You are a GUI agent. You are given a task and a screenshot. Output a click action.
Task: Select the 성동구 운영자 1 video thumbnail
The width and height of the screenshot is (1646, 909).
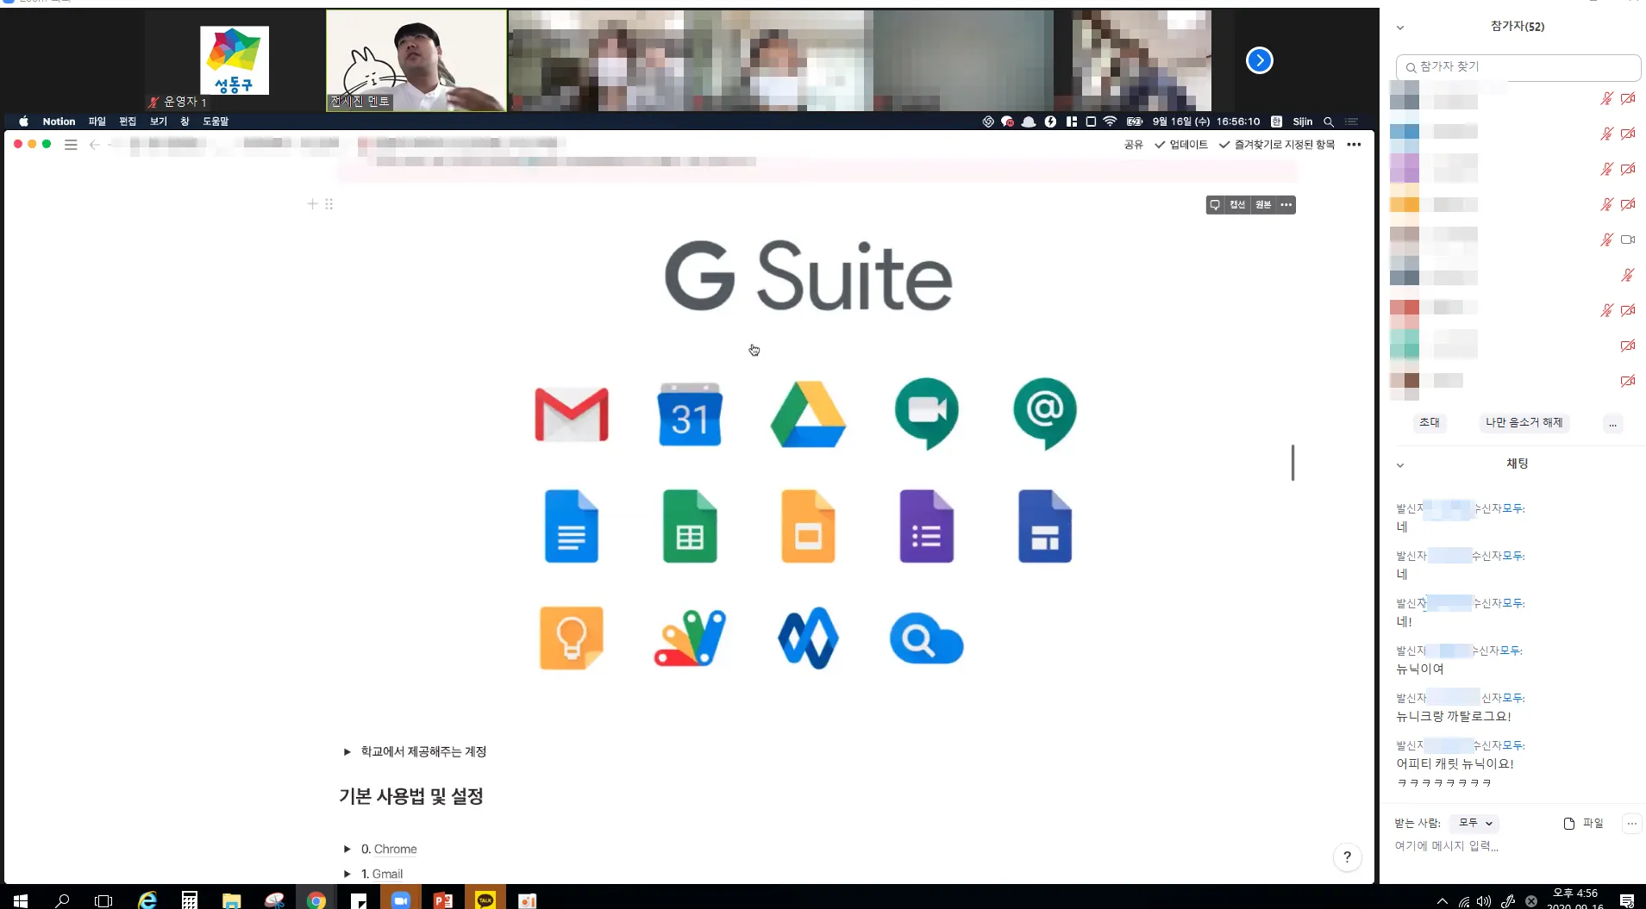235,60
